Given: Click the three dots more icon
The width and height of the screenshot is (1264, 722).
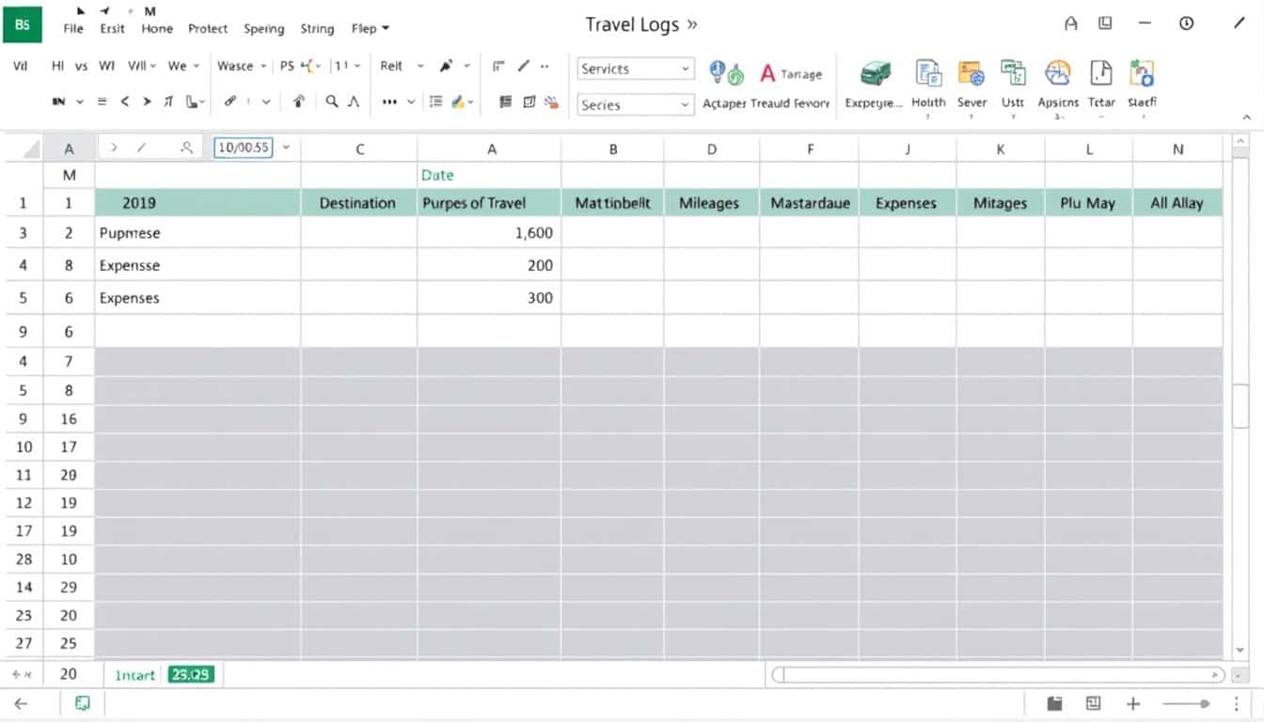Looking at the screenshot, I should pos(389,102).
